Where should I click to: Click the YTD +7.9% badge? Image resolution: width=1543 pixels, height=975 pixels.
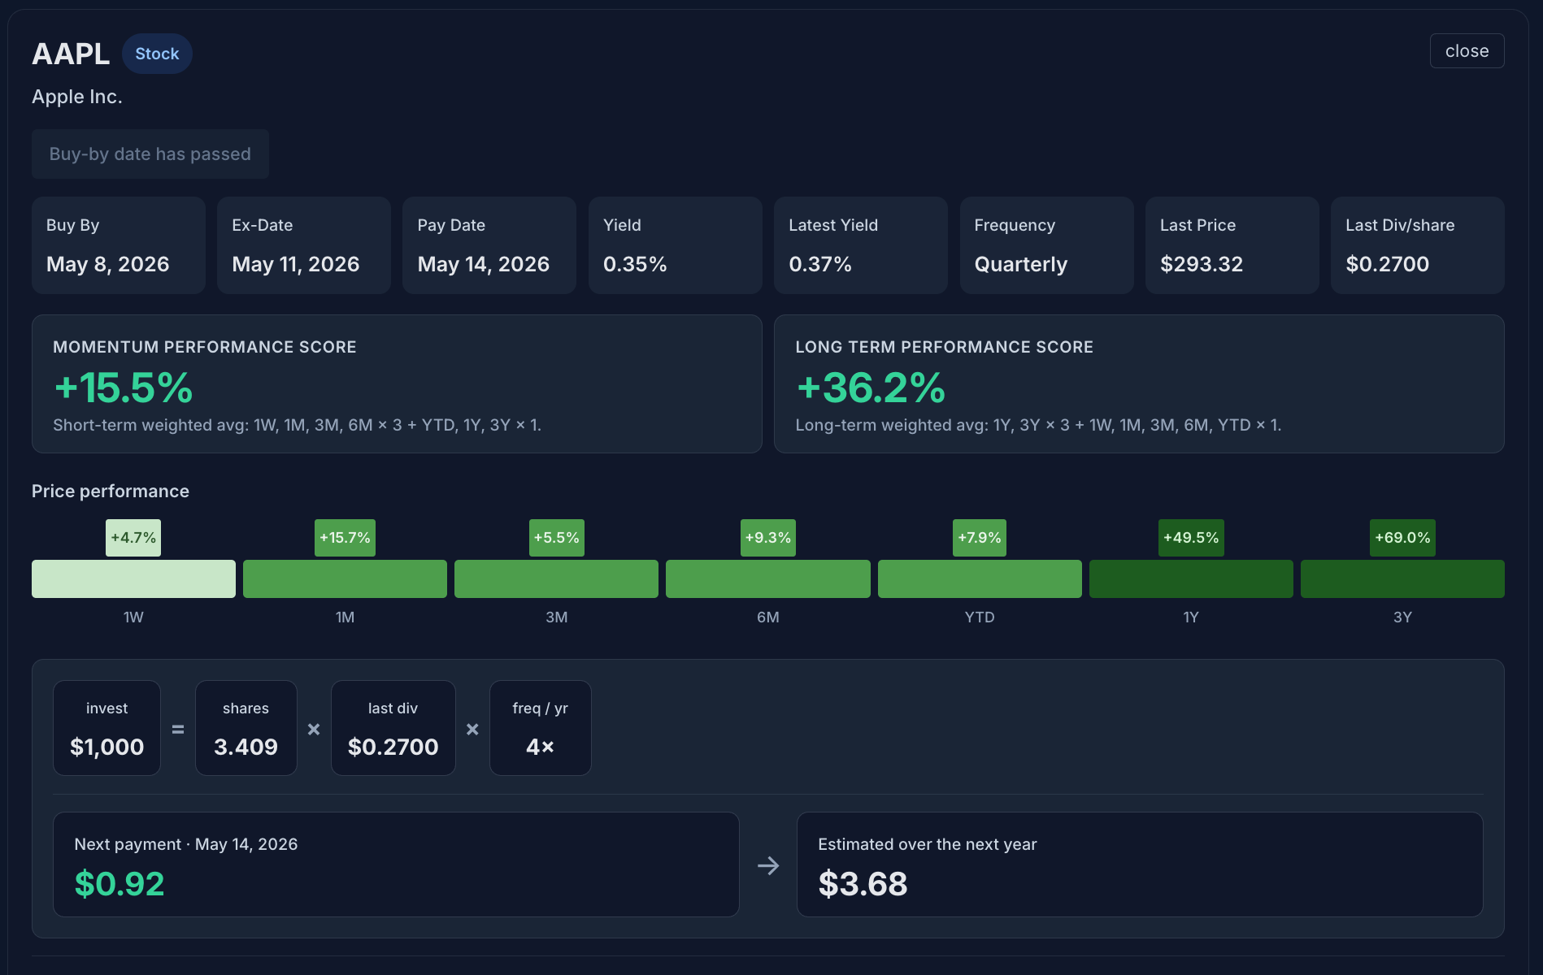click(980, 538)
